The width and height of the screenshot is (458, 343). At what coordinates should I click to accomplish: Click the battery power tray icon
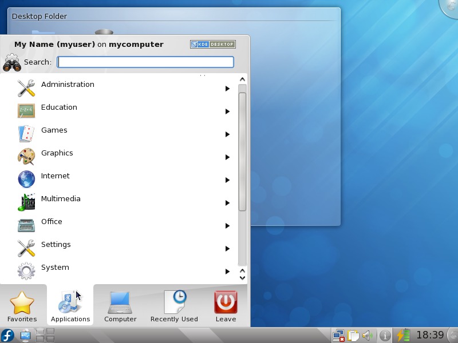pos(403,336)
